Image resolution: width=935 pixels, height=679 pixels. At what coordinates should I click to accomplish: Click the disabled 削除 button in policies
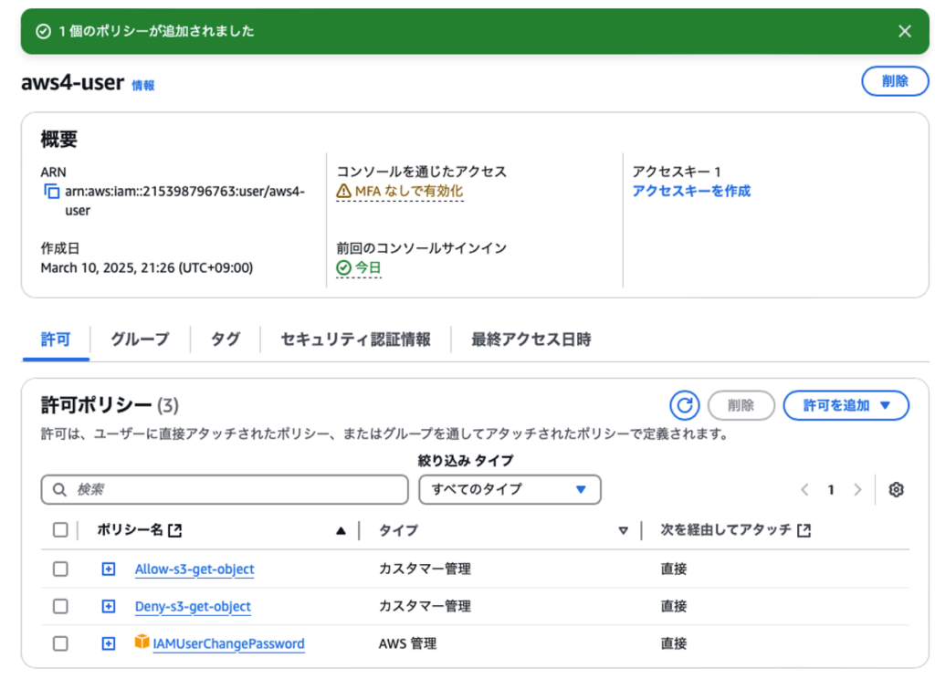741,405
